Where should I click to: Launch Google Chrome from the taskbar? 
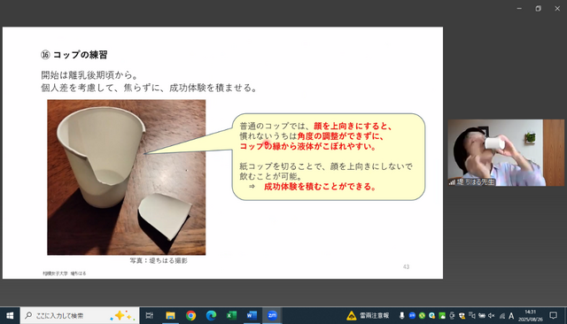191,315
